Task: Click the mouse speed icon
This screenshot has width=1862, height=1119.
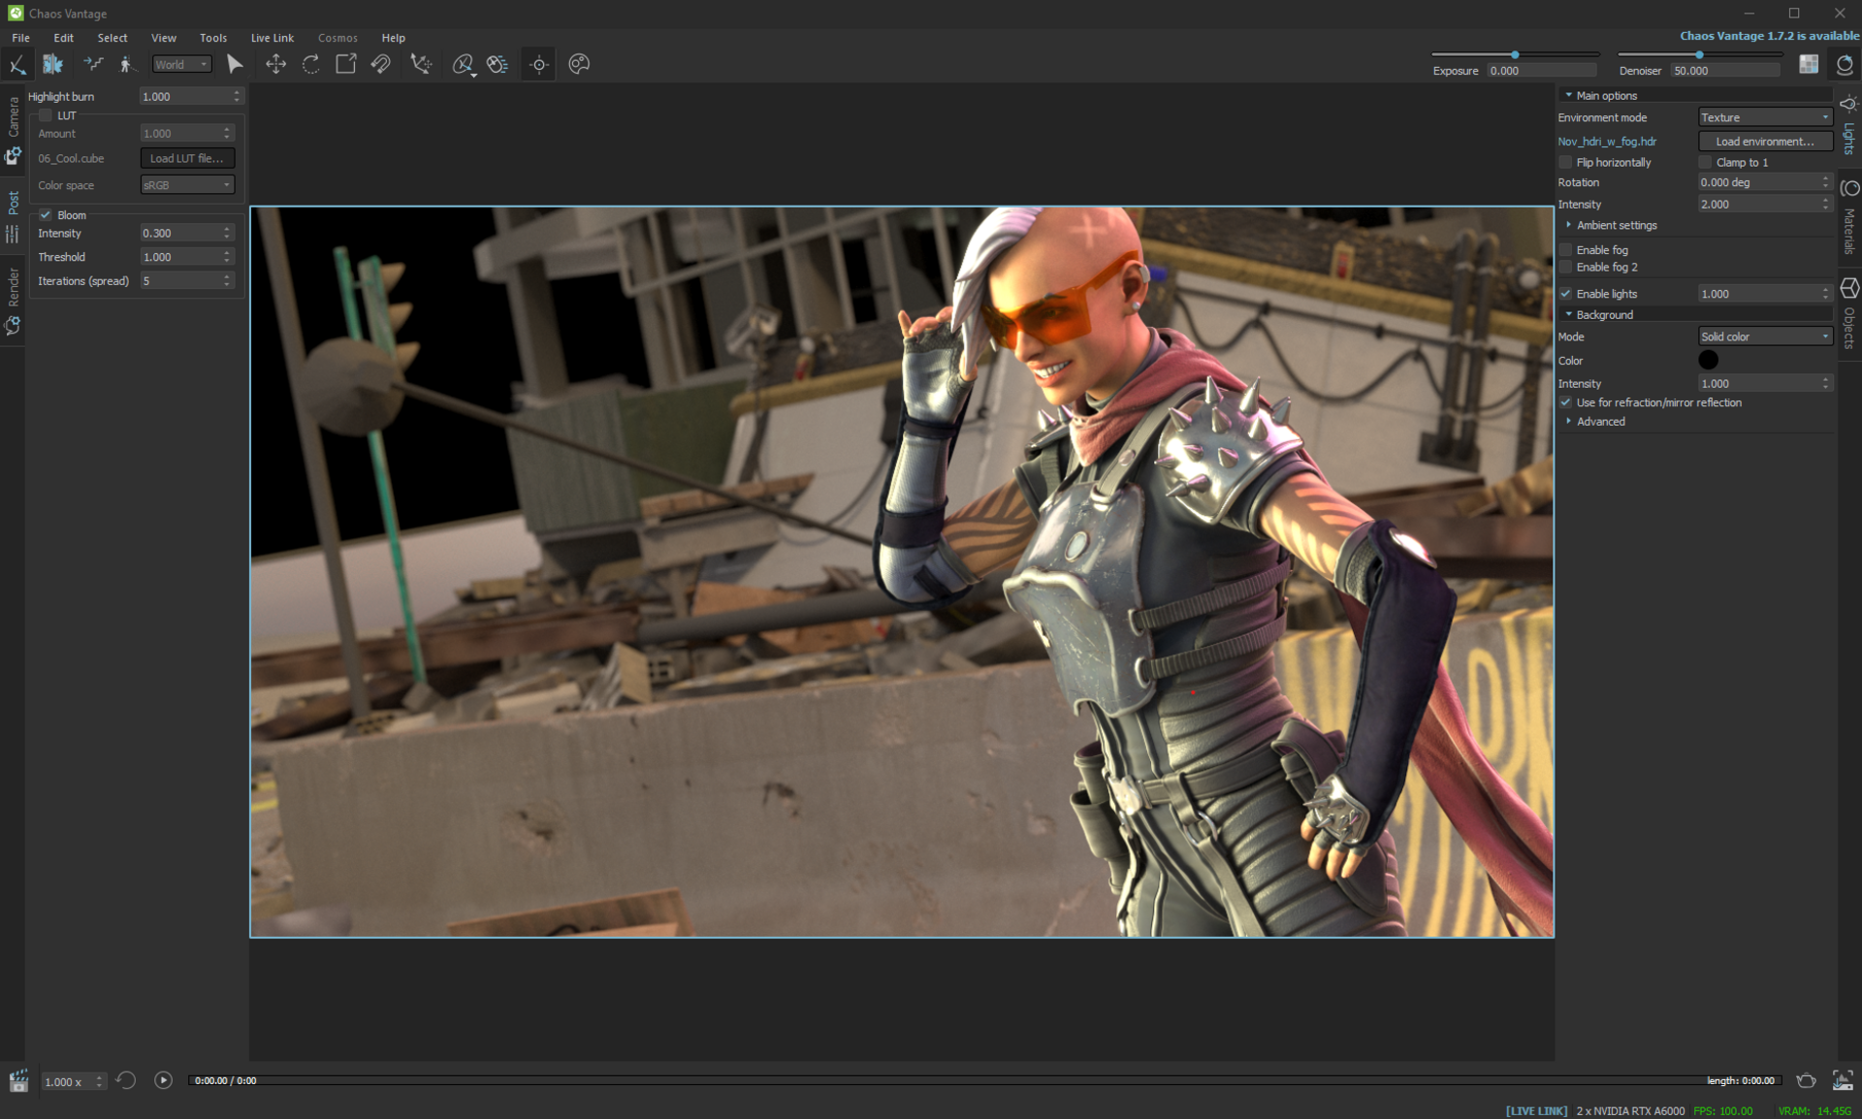Action: 498,64
